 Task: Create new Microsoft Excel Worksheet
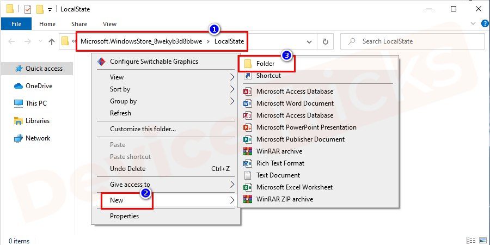[x=294, y=187]
